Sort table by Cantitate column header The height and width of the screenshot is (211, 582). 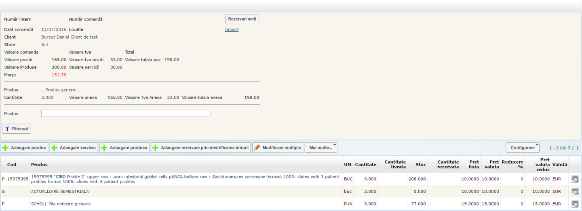pyautogui.click(x=365, y=164)
